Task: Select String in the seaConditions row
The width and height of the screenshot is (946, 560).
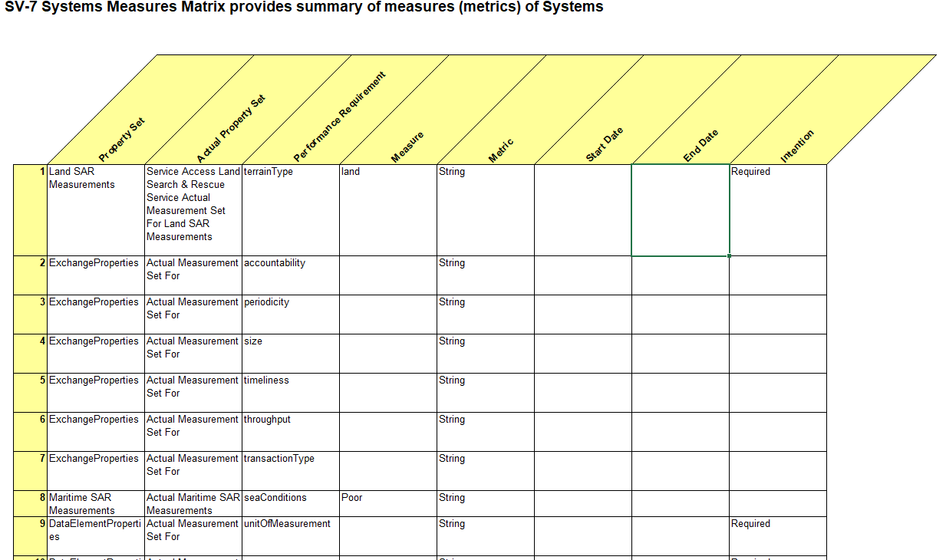Action: point(486,504)
